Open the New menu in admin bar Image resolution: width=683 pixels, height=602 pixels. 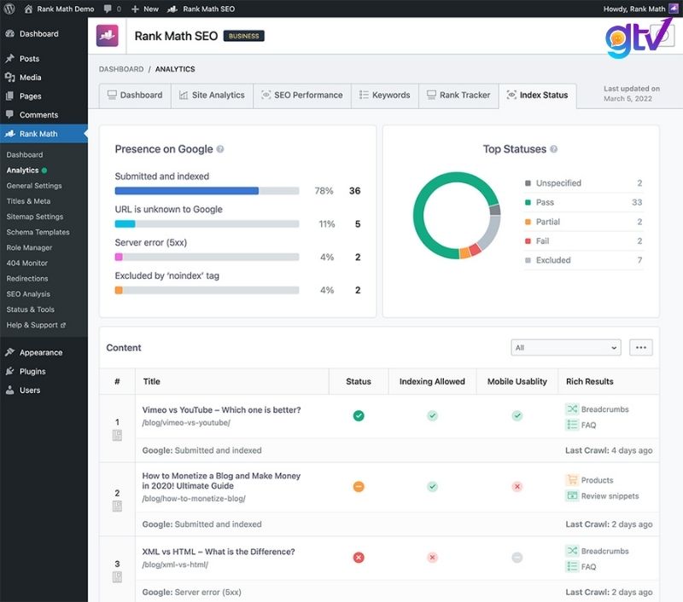(144, 9)
